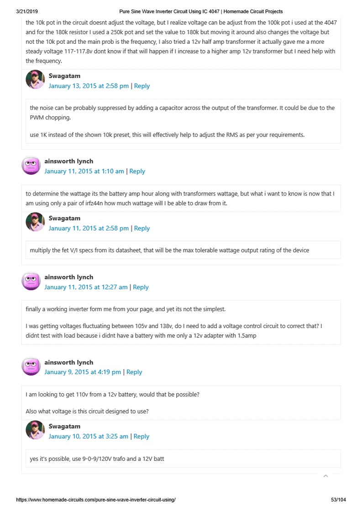
Task: Open the January 9, 2015 at 4:19 pm permalink
Action: click(x=83, y=372)
